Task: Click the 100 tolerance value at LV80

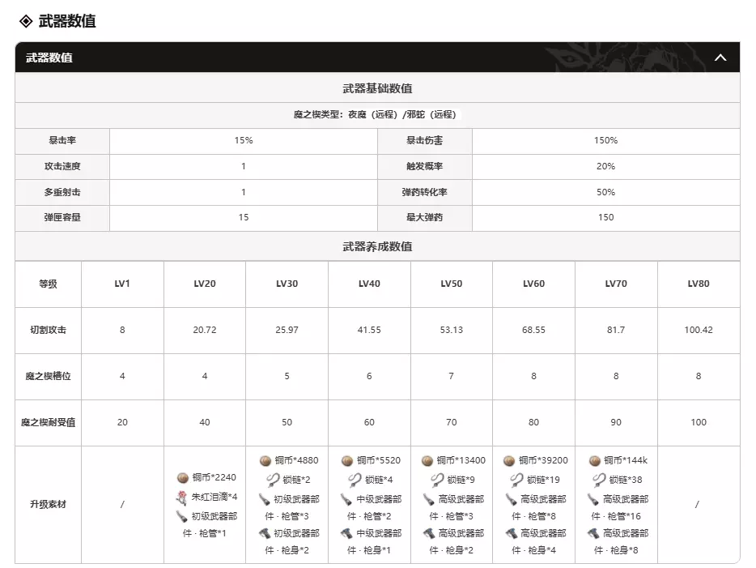Action: pyautogui.click(x=699, y=423)
